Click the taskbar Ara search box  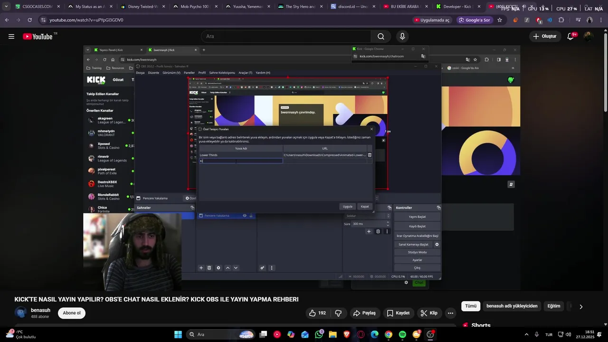click(x=220, y=334)
